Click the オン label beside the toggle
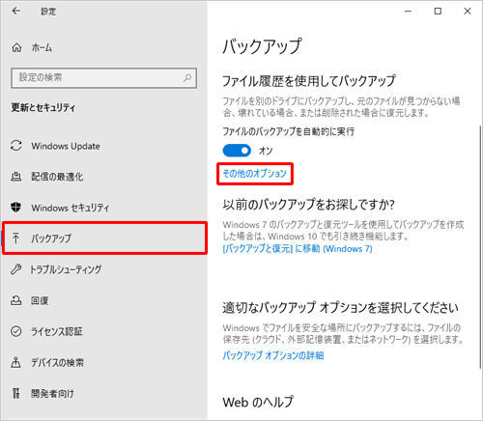Viewport: 483px width, 421px height. [266, 151]
